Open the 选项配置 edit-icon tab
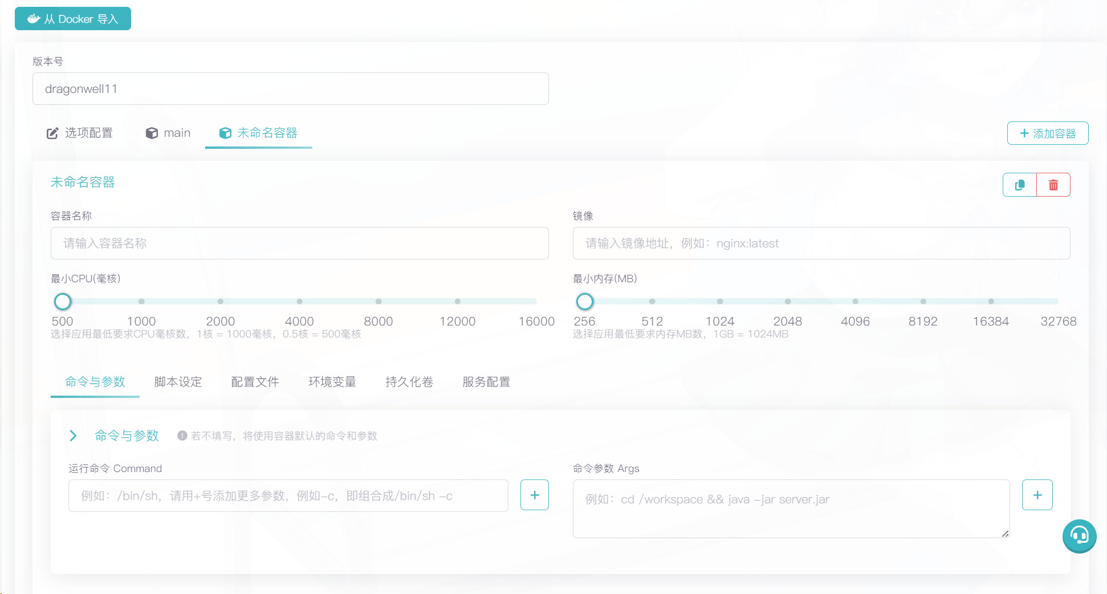 80,133
